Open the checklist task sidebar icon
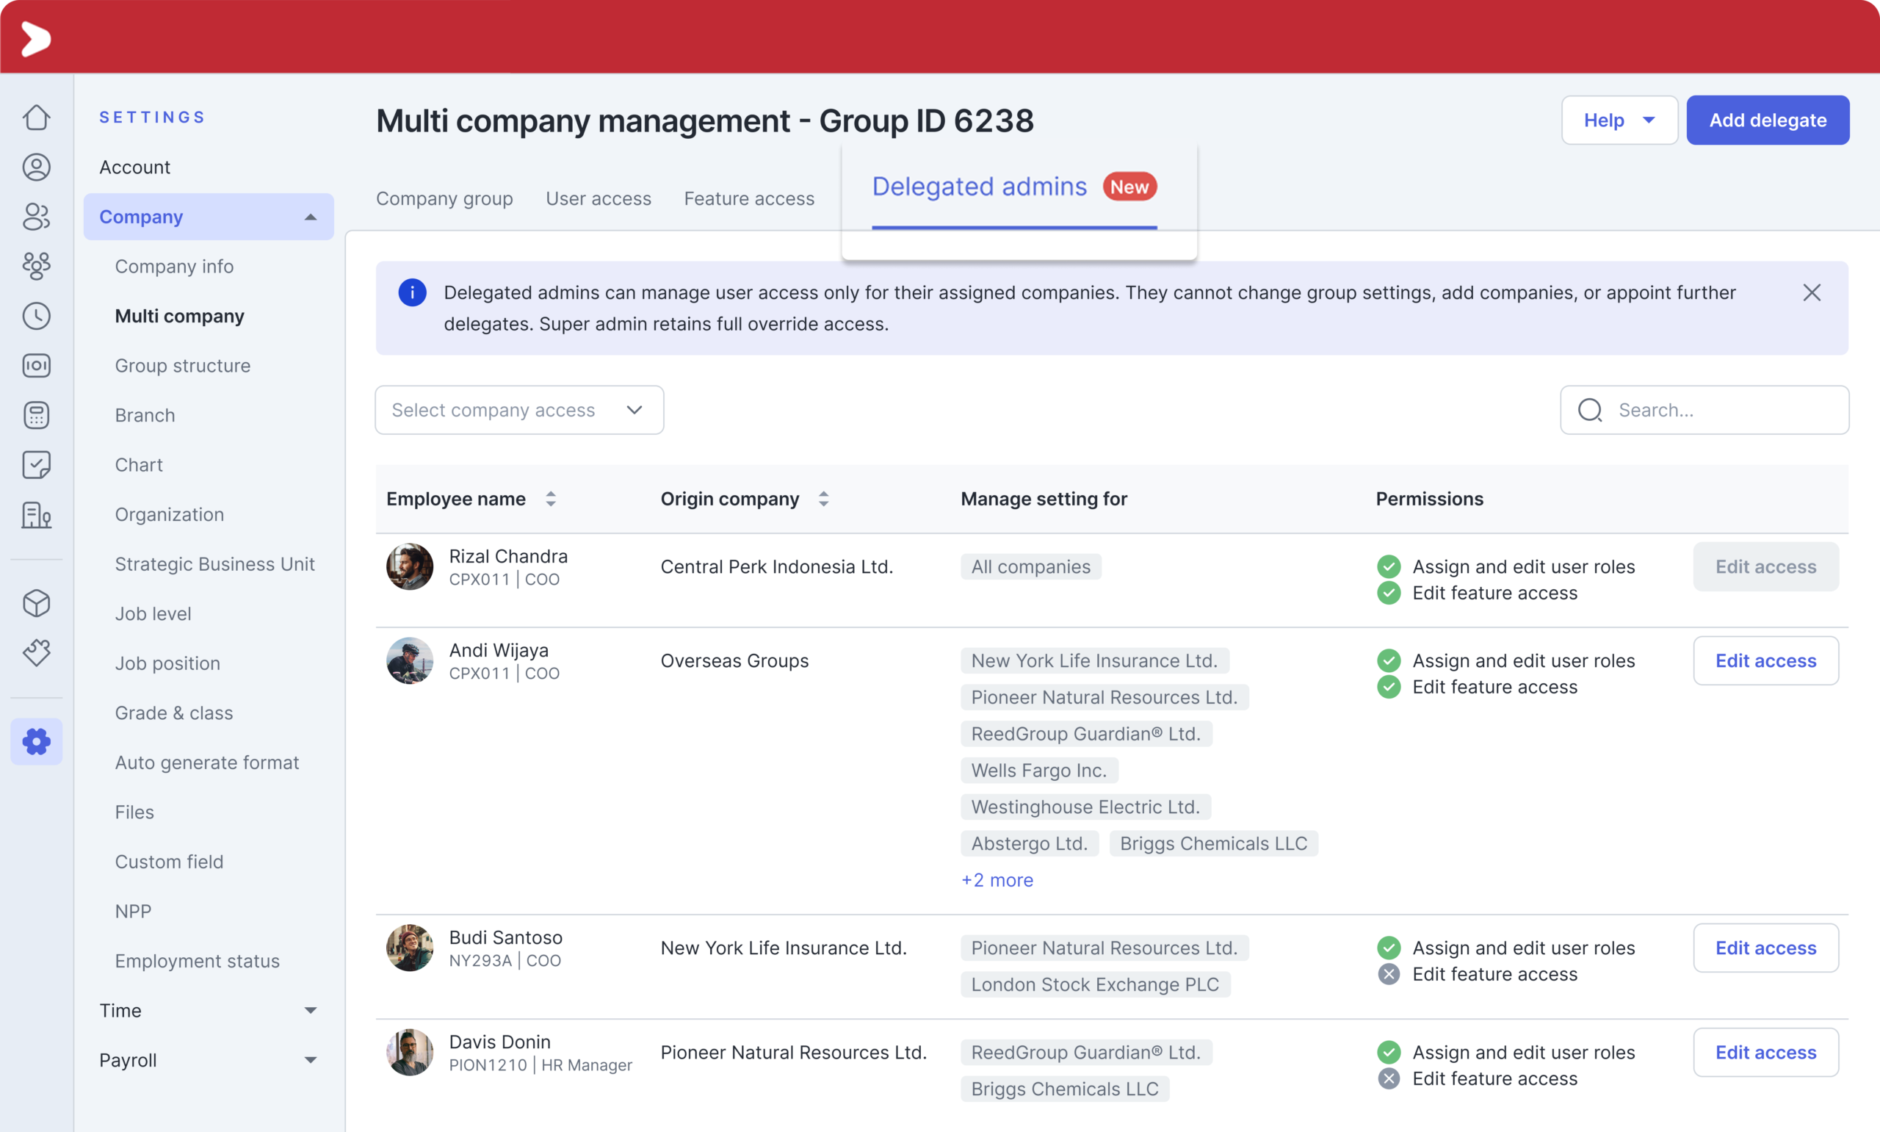 pyautogui.click(x=36, y=464)
